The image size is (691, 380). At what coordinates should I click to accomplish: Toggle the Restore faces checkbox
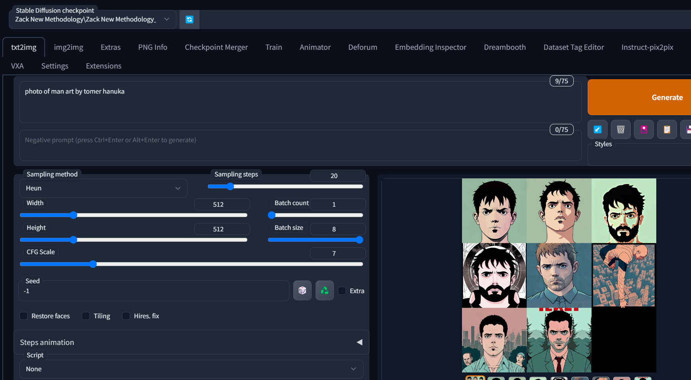(x=24, y=316)
